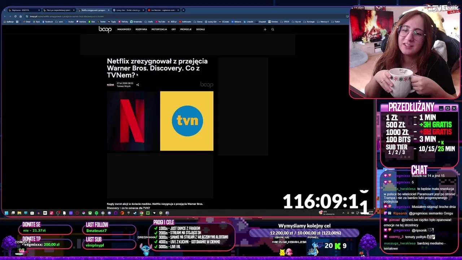Open Streamlabs bookmark
The width and height of the screenshot is (462, 260).
pos(136,22)
